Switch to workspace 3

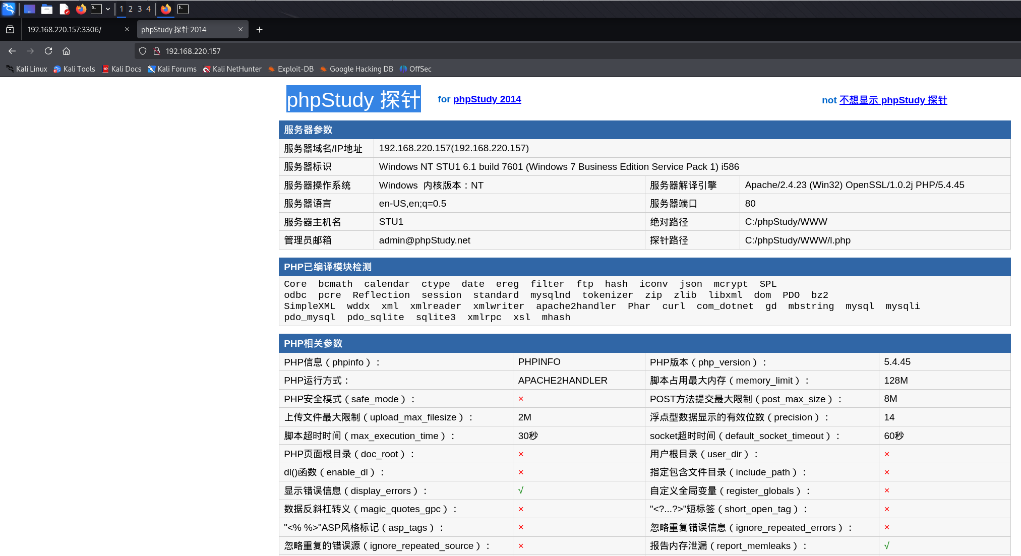(x=140, y=9)
